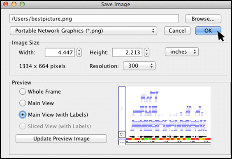Click the Width value field
This screenshot has height=159, width=232.
[x=60, y=52]
